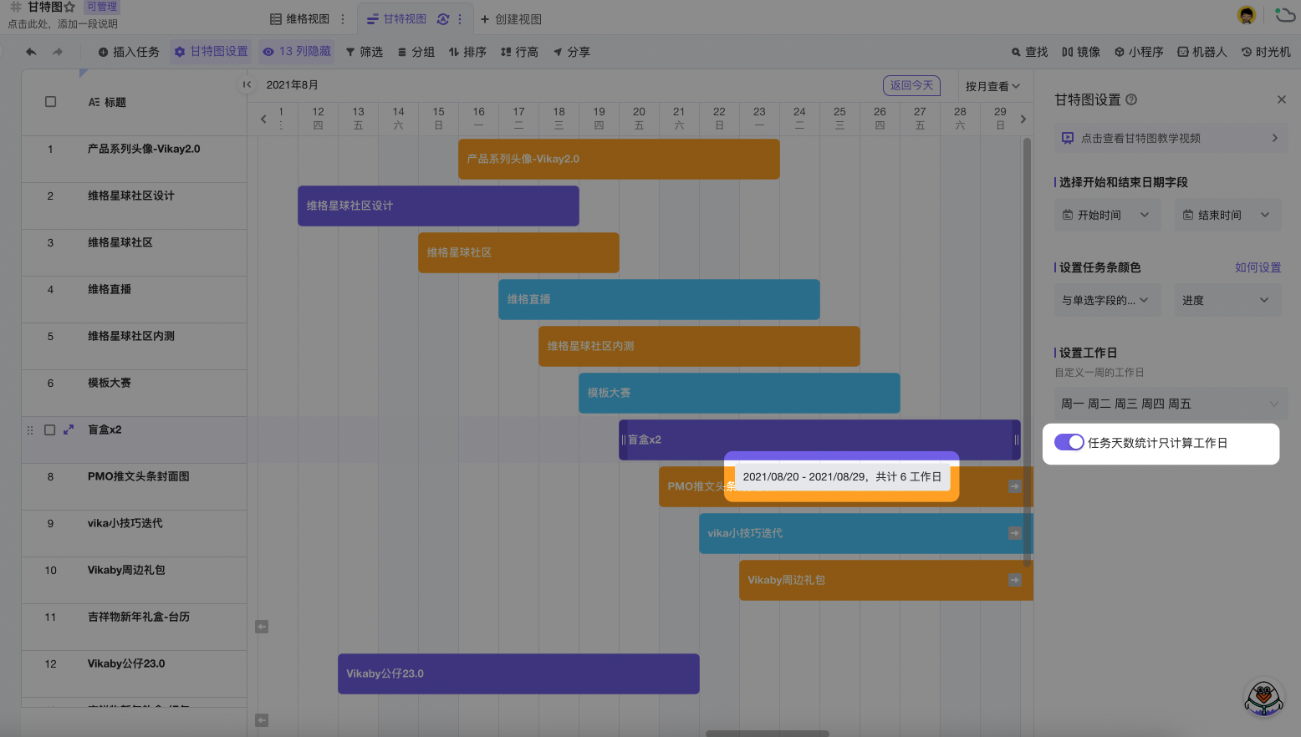Open the Robot automation panel
1301x737 pixels.
[1202, 52]
